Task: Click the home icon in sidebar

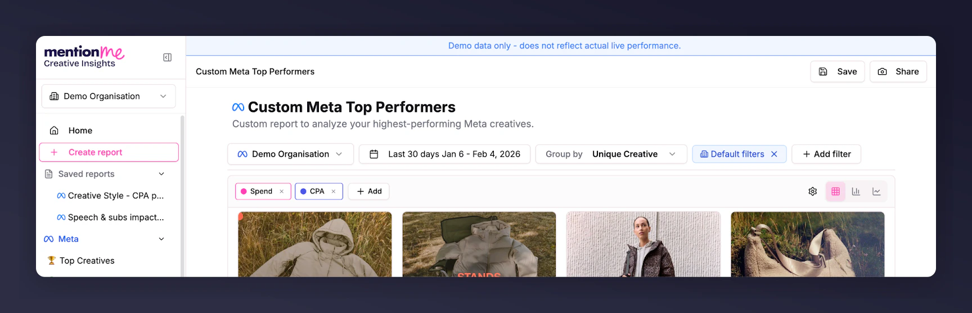Action: coord(54,130)
